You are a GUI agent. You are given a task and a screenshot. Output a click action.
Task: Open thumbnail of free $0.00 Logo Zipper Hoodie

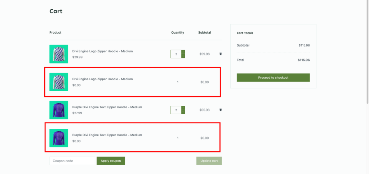coord(59,82)
